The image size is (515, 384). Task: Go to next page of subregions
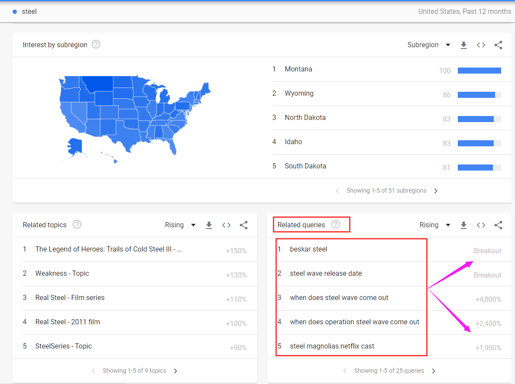point(436,191)
